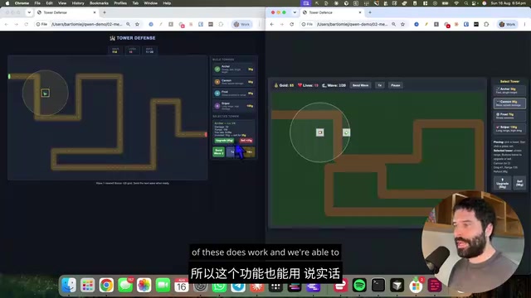Bookmark page with star in left window

pyautogui.click(x=137, y=24)
